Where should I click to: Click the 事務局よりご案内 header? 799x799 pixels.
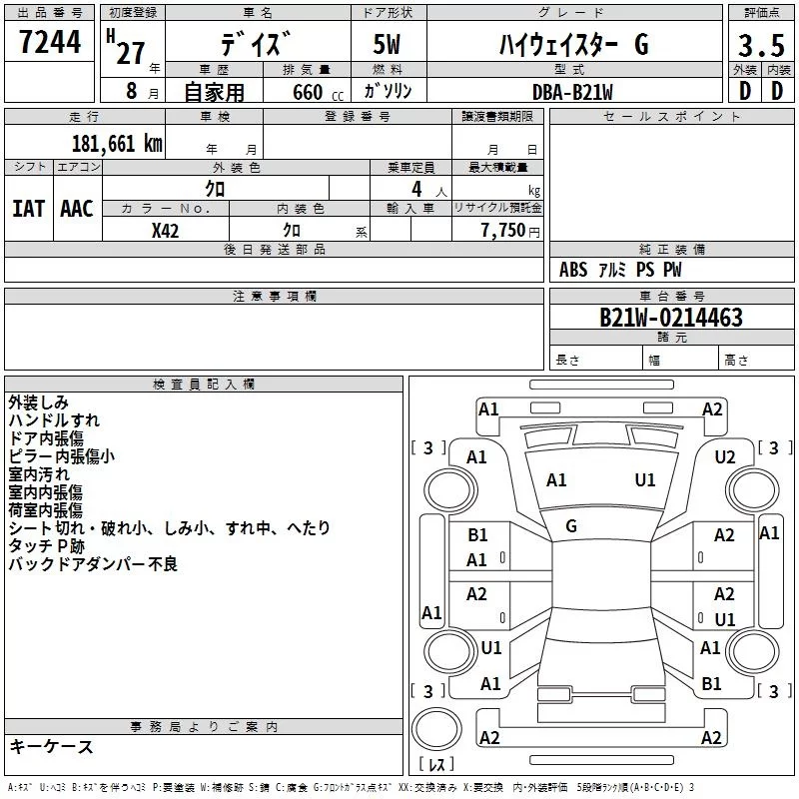tap(204, 727)
